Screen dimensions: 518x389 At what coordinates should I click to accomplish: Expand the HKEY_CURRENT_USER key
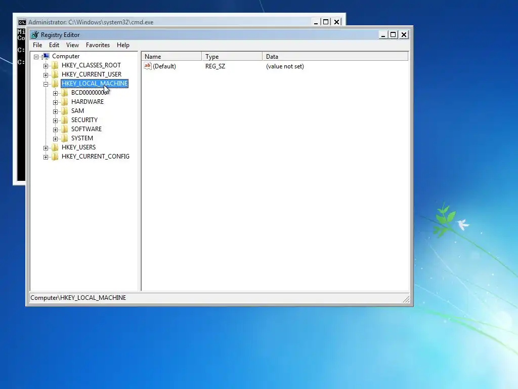tap(46, 75)
